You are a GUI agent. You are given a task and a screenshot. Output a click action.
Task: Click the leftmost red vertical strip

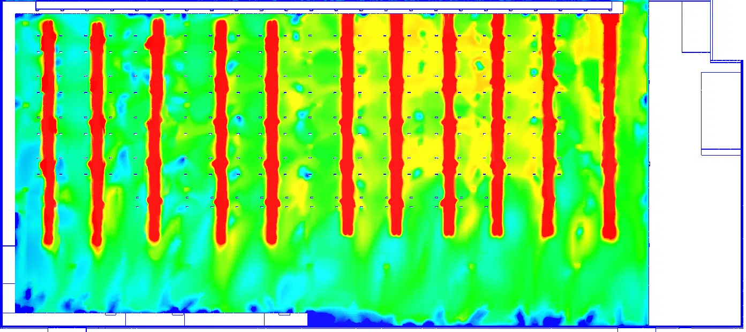pos(49,133)
